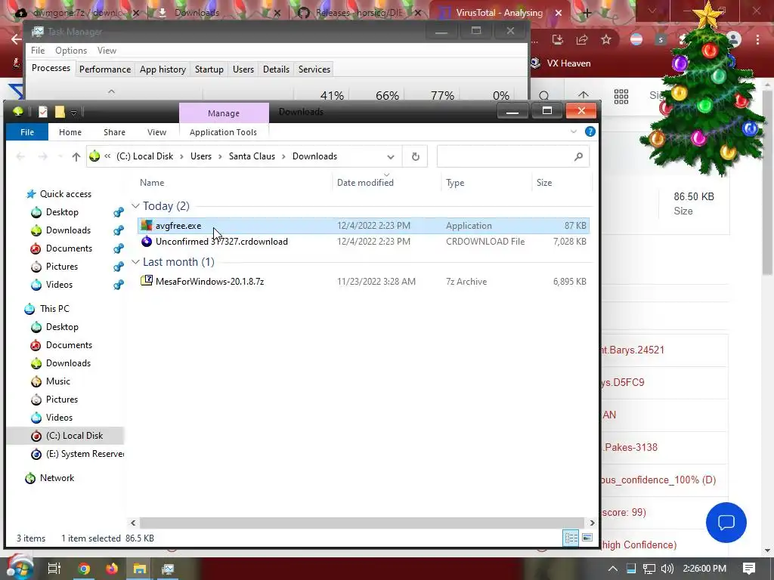Open Firefox from taskbar

point(112,569)
